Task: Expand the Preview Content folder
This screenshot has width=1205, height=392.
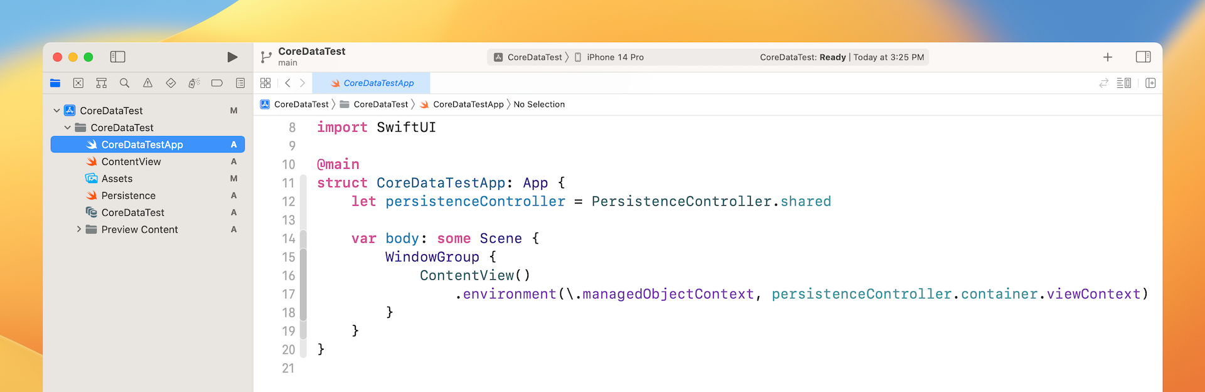Action: (78, 230)
